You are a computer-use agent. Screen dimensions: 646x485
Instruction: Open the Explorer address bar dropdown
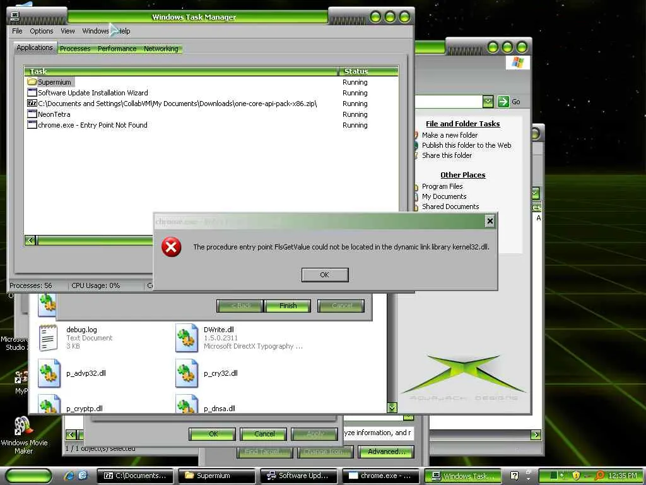pos(488,102)
